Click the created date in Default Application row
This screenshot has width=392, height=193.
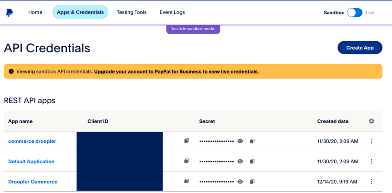(x=338, y=162)
